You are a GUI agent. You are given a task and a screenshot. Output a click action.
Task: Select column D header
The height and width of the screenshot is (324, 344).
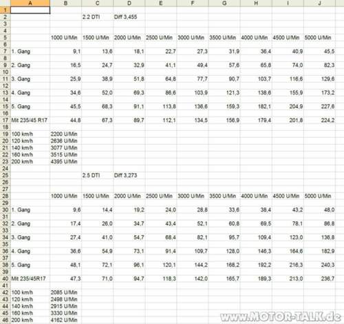pyautogui.click(x=129, y=3)
